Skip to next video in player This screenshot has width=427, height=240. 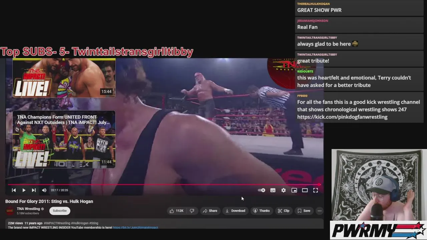[x=34, y=190]
